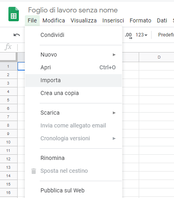Choose Pubblica sul Web menu entry
174x198 pixels.
click(73, 190)
